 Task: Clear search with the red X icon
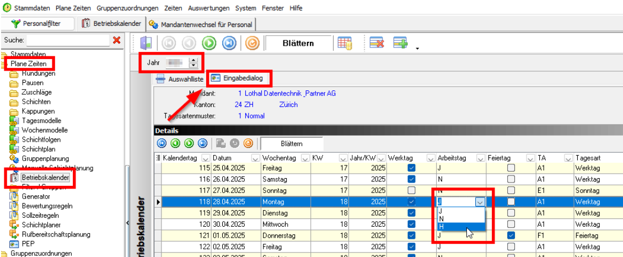coord(116,40)
